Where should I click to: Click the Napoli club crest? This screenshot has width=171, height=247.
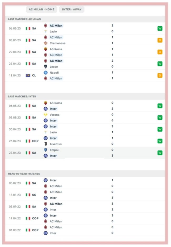pyautogui.click(x=46, y=72)
